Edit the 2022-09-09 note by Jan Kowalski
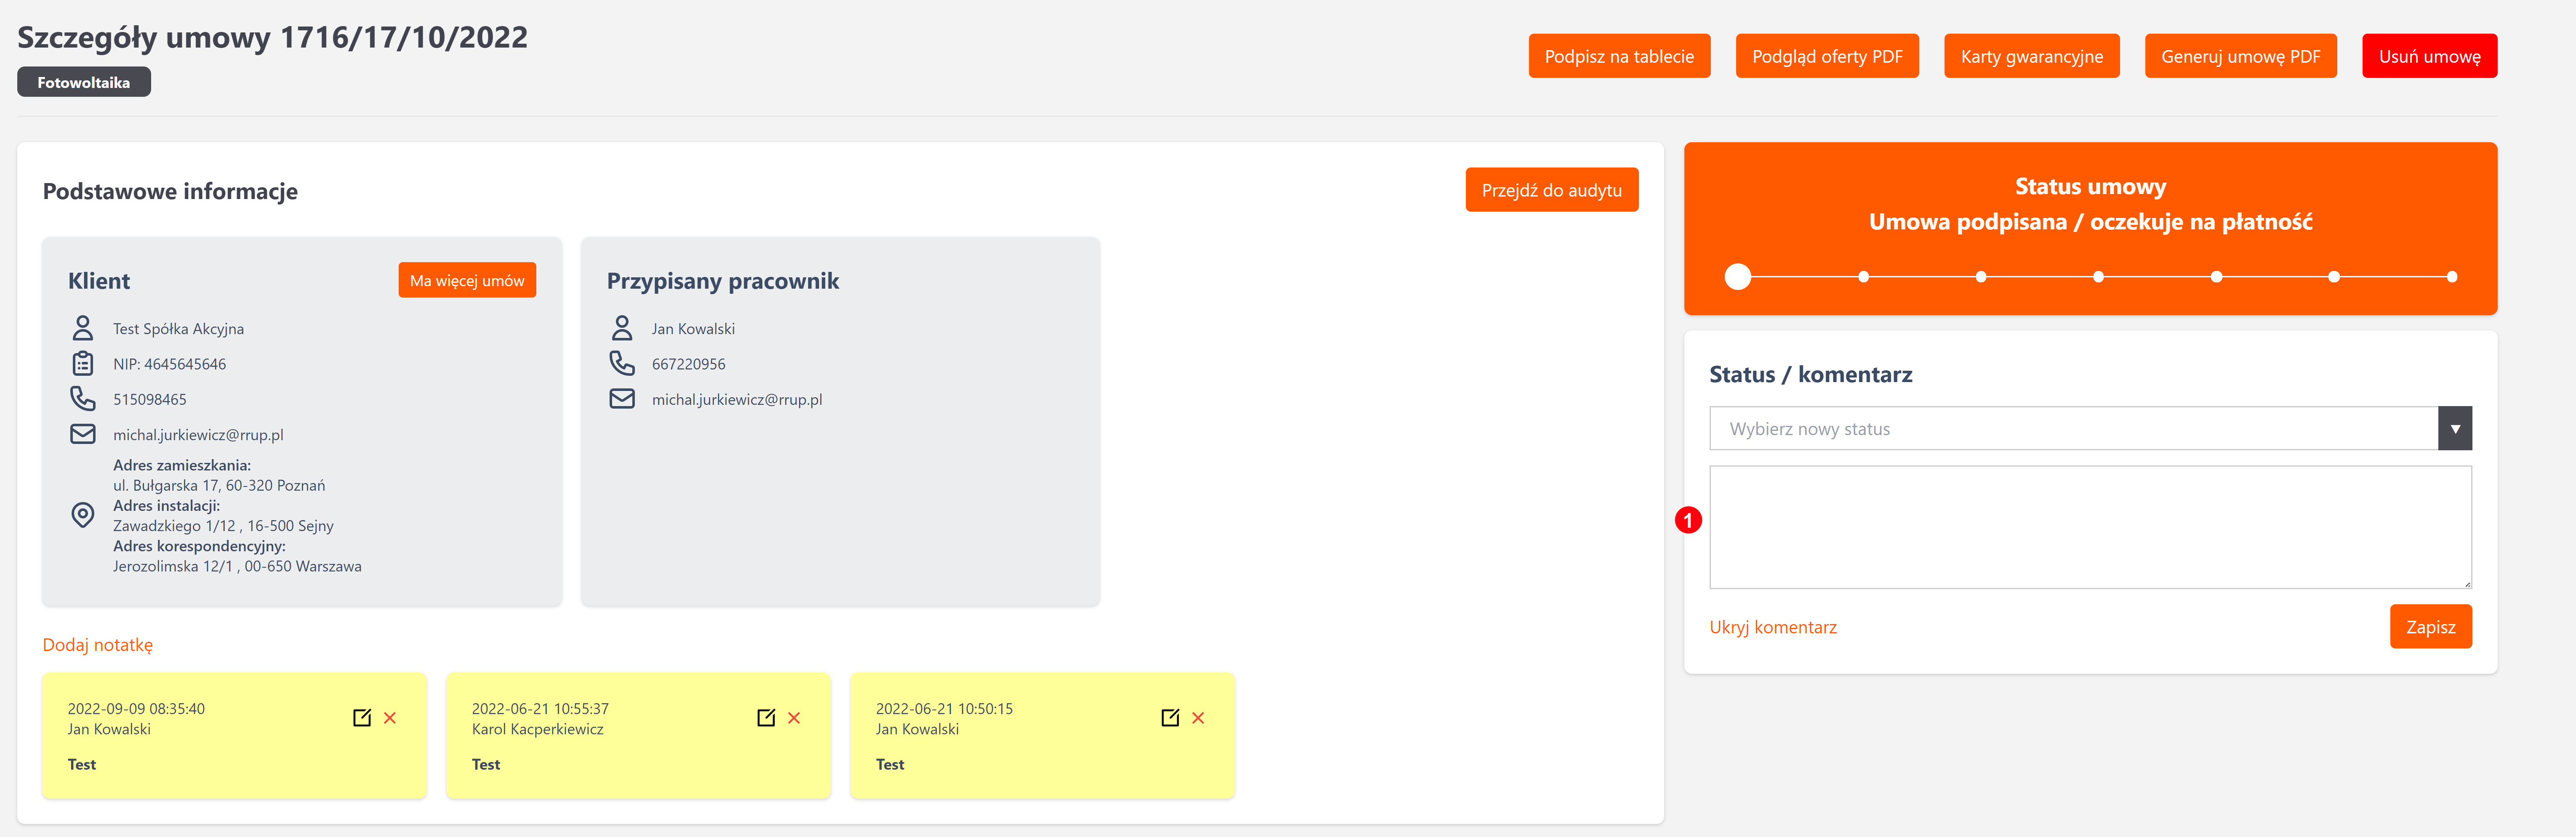 362,717
